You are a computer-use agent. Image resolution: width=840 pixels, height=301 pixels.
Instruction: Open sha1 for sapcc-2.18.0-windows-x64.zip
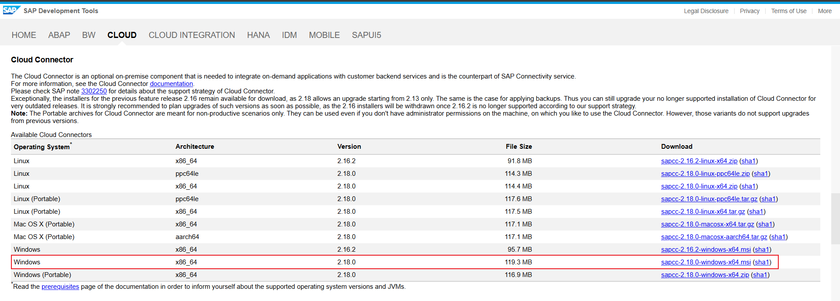pyautogui.click(x=760, y=275)
